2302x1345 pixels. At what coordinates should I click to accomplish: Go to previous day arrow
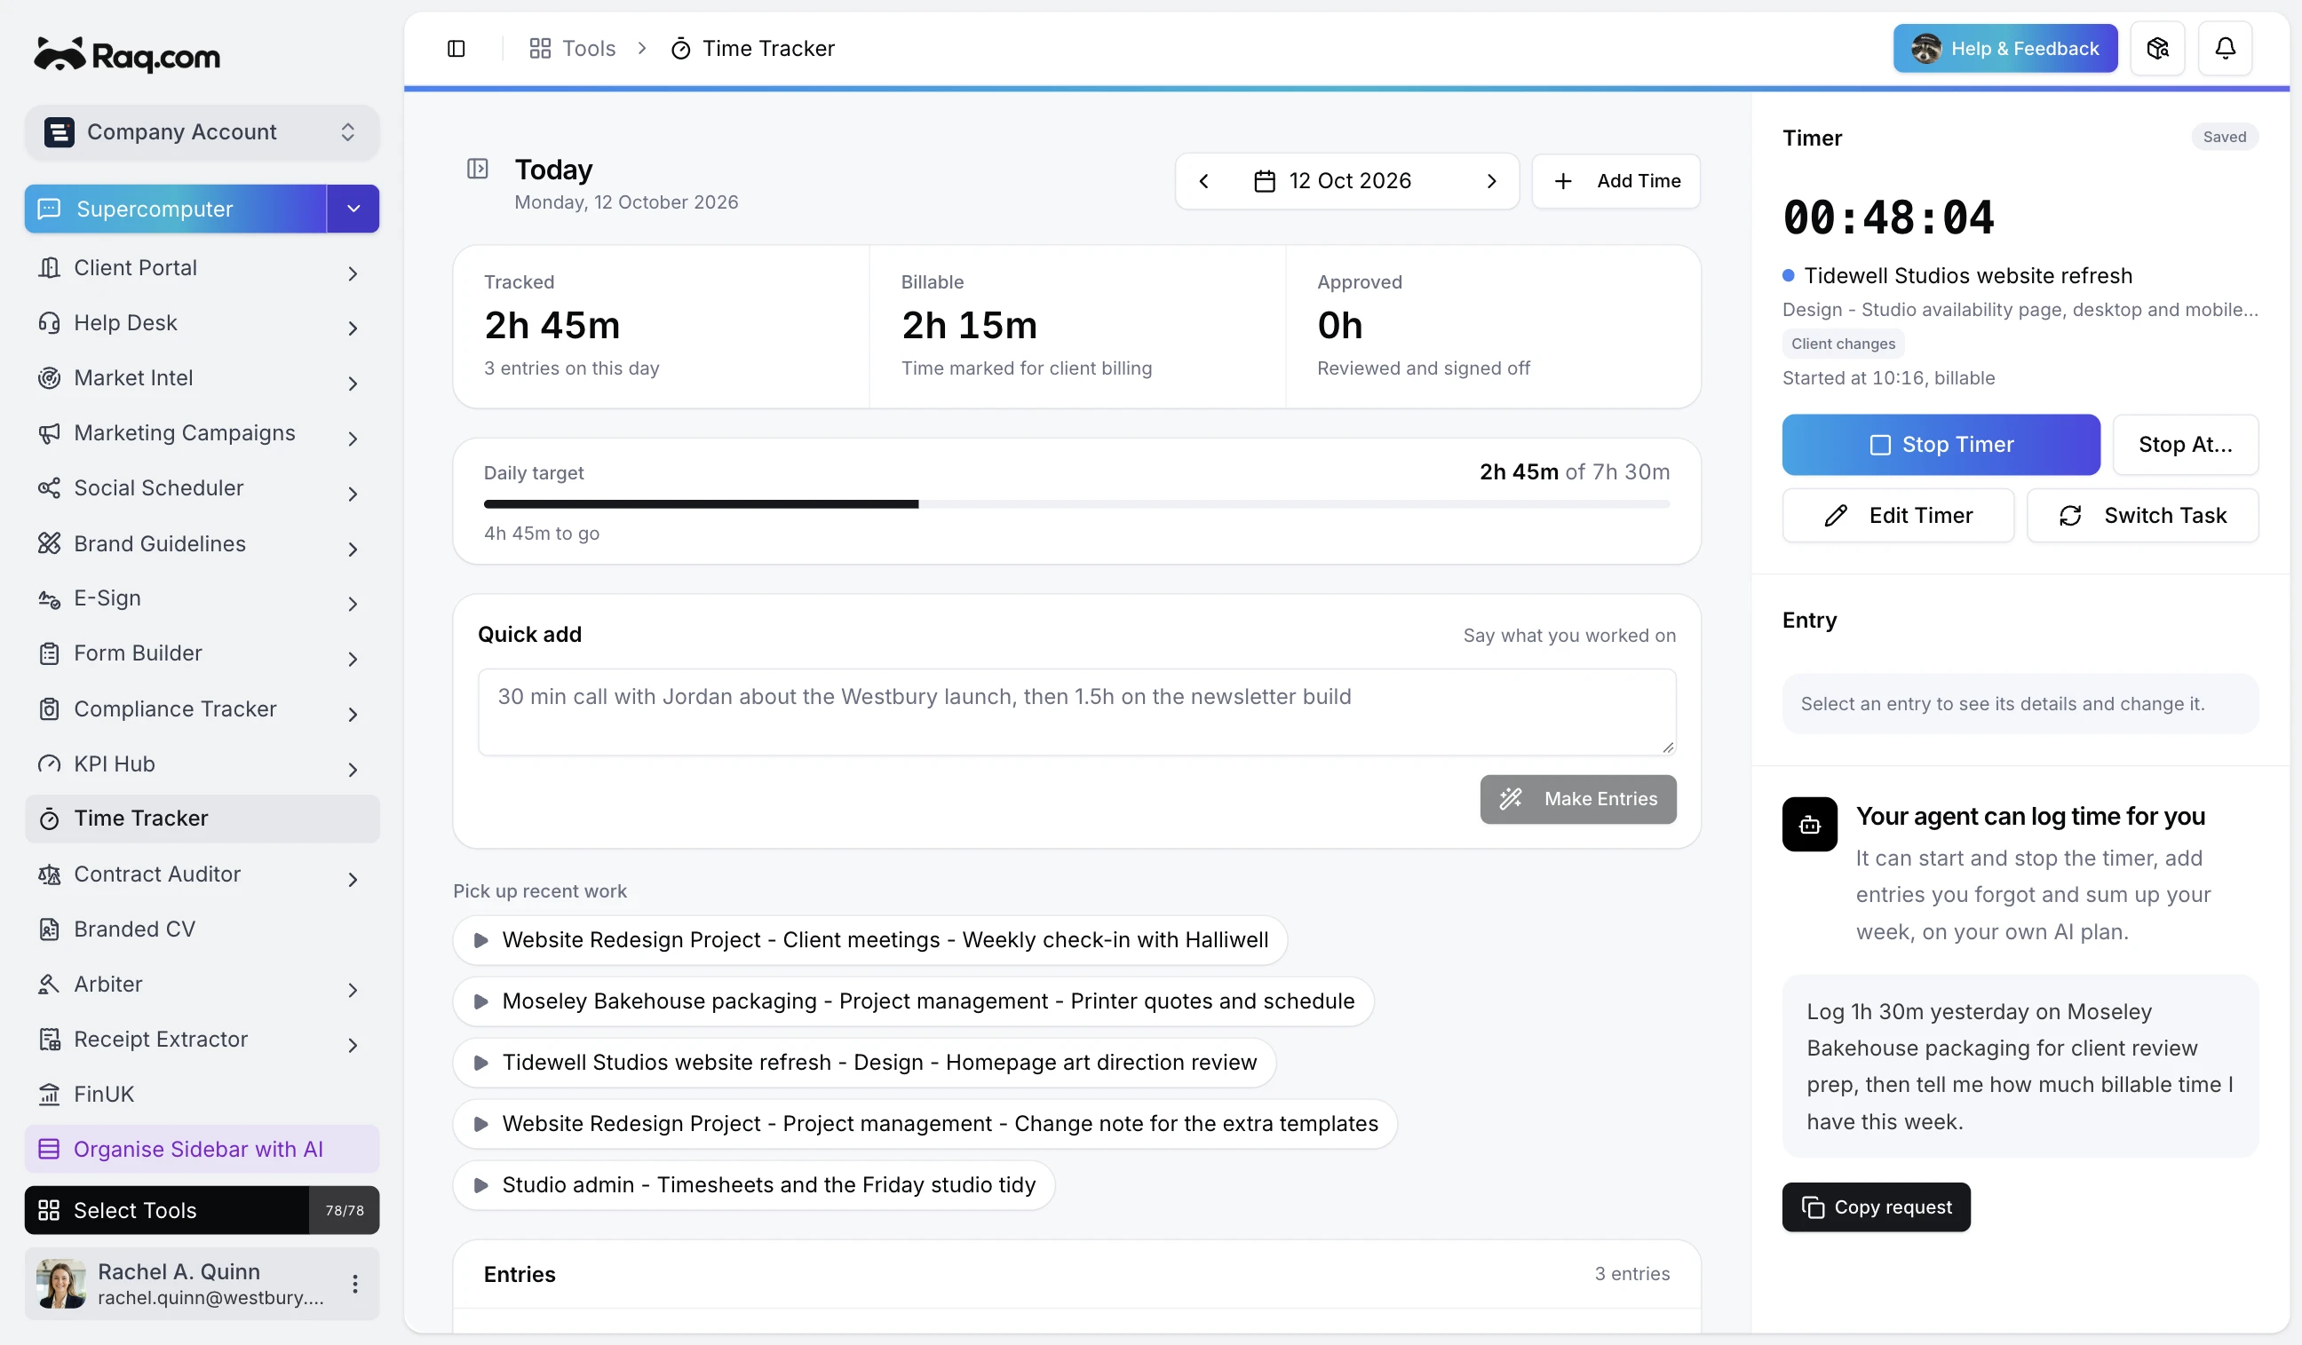pyautogui.click(x=1203, y=181)
